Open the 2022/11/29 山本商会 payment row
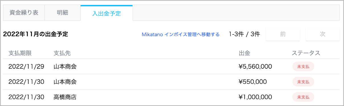 [x=171, y=67]
